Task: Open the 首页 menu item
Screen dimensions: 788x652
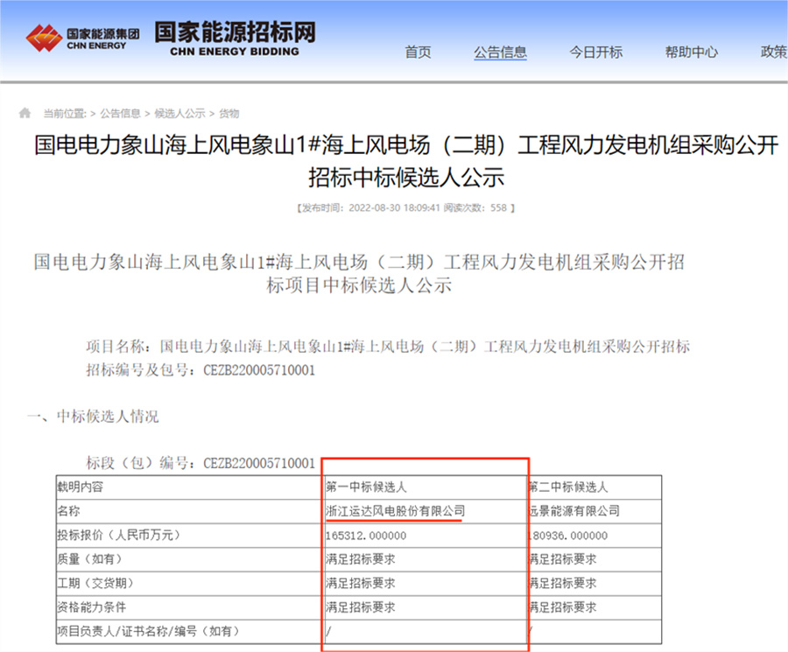Action: click(418, 53)
